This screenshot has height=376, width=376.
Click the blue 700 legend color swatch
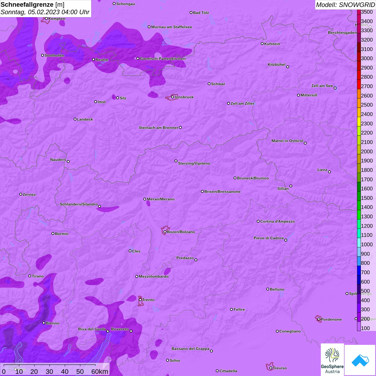(359, 270)
